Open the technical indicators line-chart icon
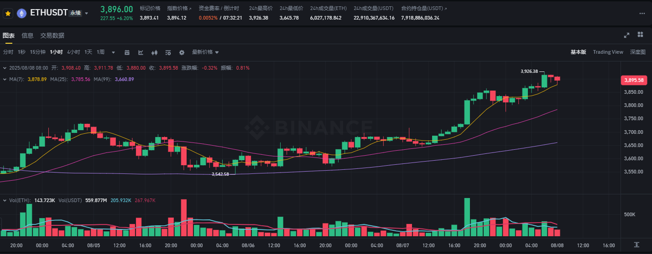Viewport: 652px width, 254px height. (141, 52)
